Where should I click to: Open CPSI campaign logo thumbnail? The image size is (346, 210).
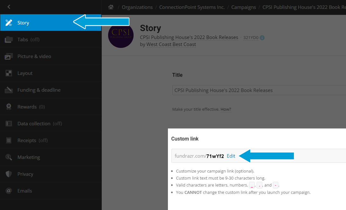pos(121,35)
